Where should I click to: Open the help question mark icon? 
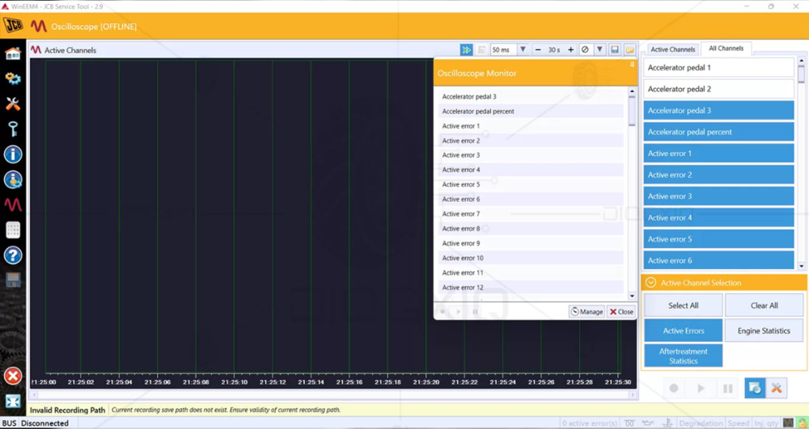[x=13, y=255]
